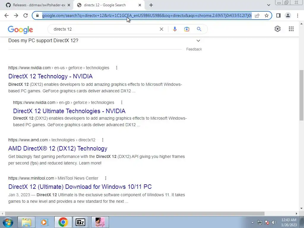Open more options for amd.com result
The width and height of the screenshot is (304, 228).
(x=102, y=140)
